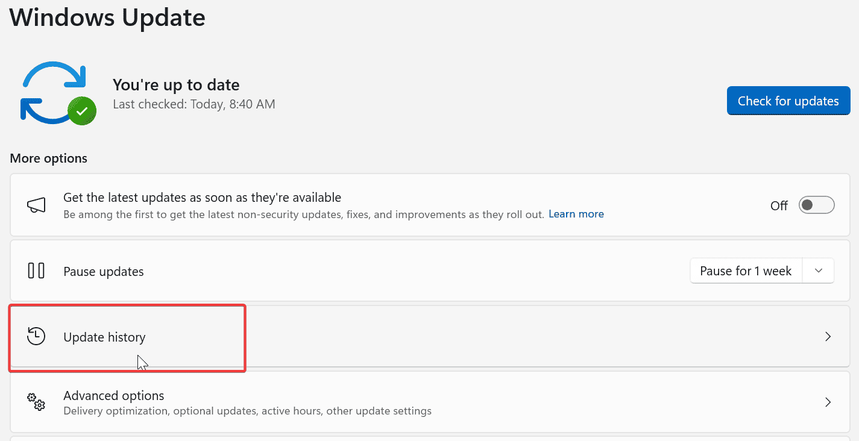The width and height of the screenshot is (859, 441).
Task: Open the pause duration dropdown arrow
Action: (818, 271)
